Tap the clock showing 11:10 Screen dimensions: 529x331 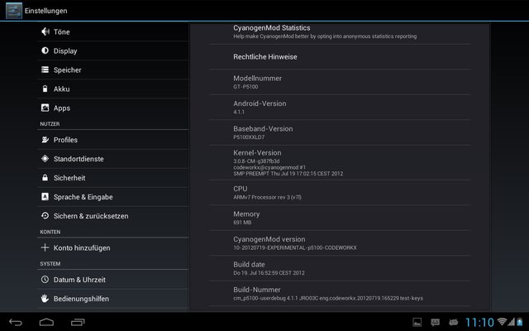[x=479, y=321]
